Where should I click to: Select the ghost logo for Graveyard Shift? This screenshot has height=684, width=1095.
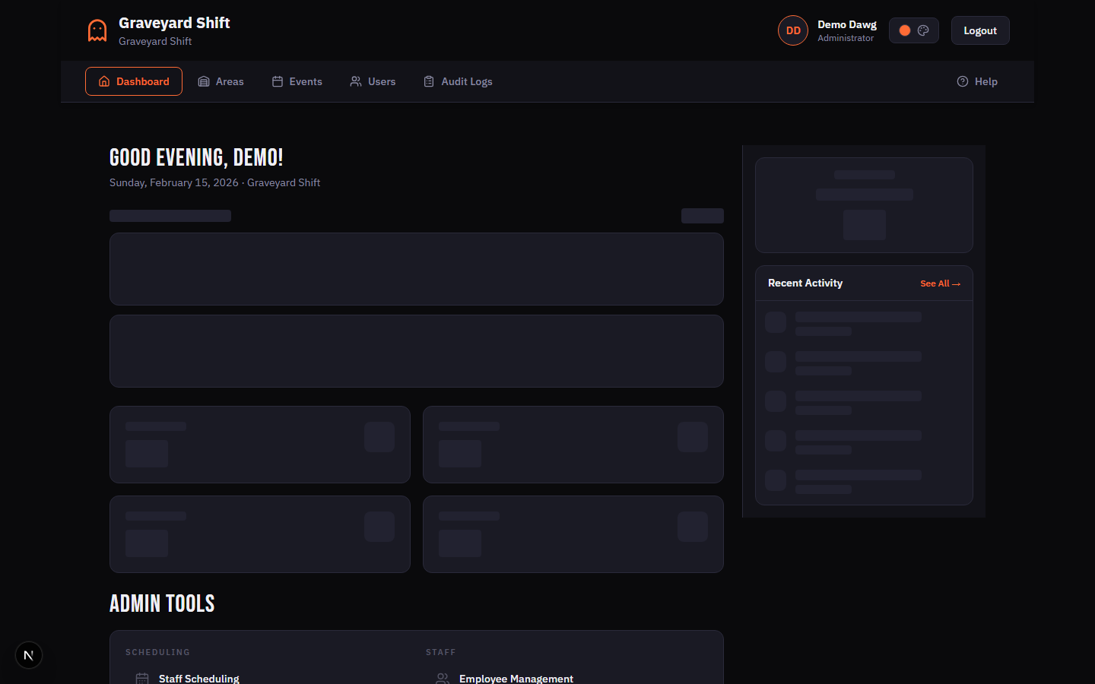coord(97,30)
